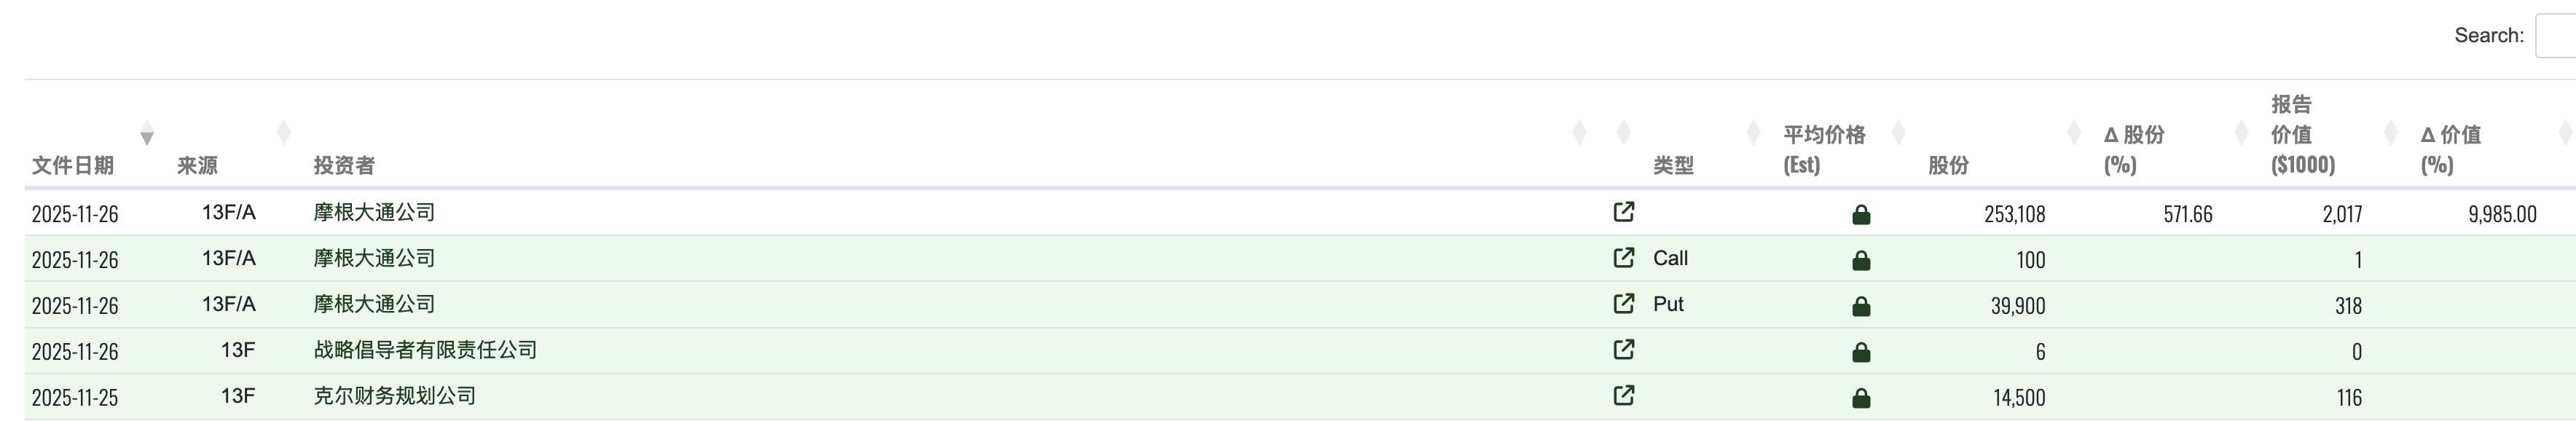Screen dimensions: 2576x421
Task: Open external link icon in Call row
Action: pyautogui.click(x=1624, y=258)
